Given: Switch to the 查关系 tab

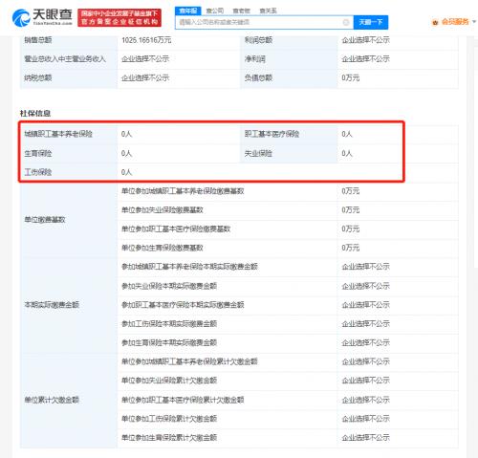Looking at the screenshot, I should [x=268, y=11].
